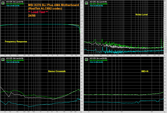
Task: Click the 'dB' axis label of Frequency Response graph
Action: [81, 1]
